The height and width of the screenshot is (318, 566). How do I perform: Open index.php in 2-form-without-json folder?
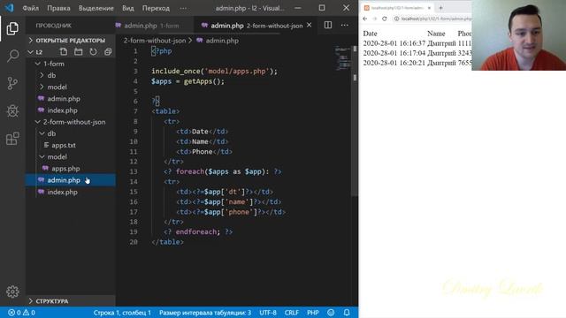point(62,192)
